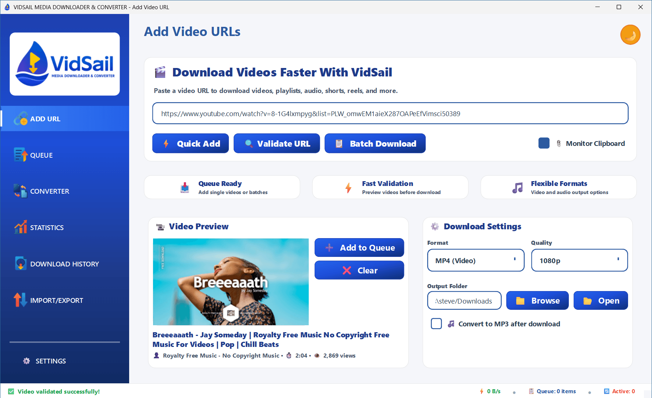Enable the Monitor Clipboard checkbox
The image size is (652, 398).
pos(544,143)
